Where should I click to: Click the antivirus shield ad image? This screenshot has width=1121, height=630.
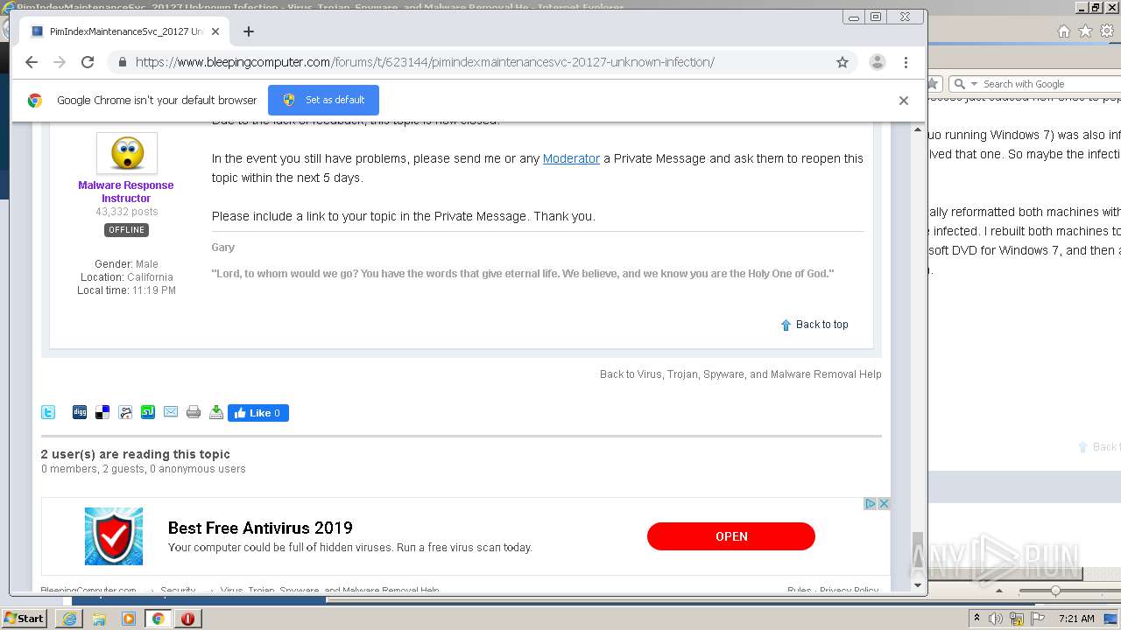coord(114,536)
